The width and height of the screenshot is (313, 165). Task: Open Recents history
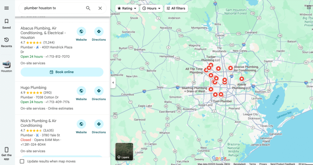(6, 42)
